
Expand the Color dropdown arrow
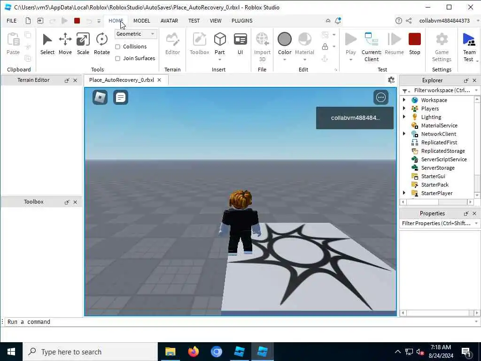pos(284,60)
